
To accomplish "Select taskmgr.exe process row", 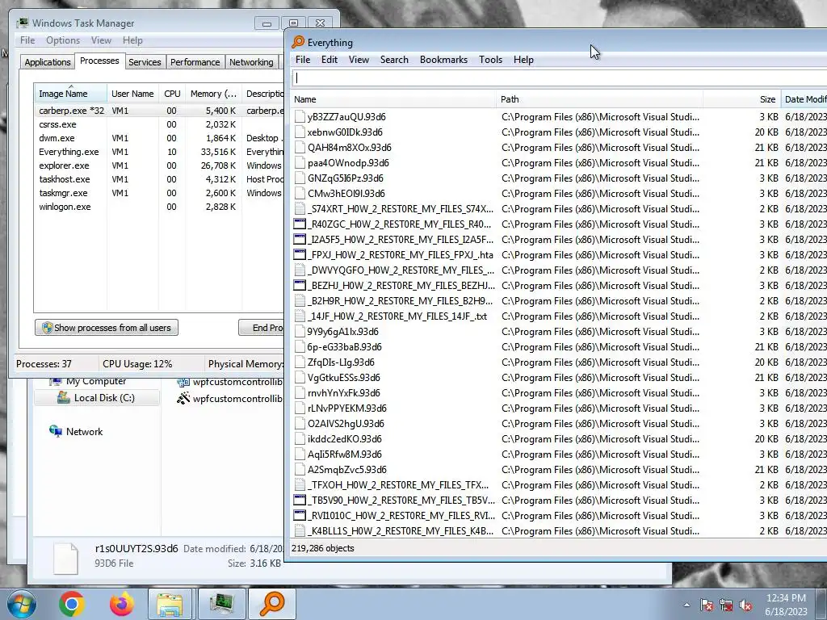I will point(158,193).
